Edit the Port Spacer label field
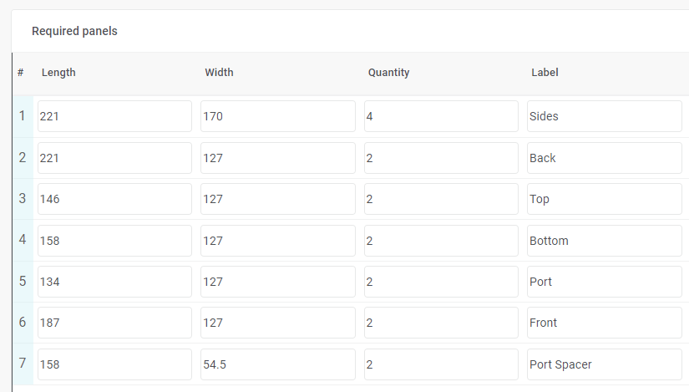Screen dimensions: 689x392 pos(604,364)
